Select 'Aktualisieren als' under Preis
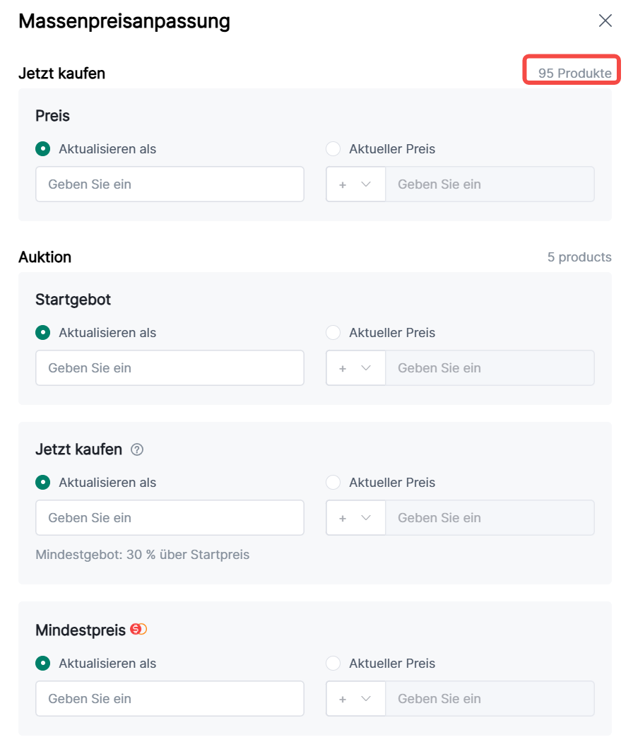Screen dimensions: 633x742 pyautogui.click(x=43, y=149)
